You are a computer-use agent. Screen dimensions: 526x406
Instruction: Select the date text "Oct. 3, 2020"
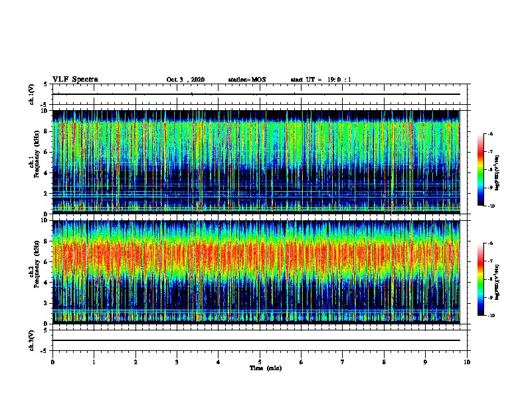pos(185,80)
